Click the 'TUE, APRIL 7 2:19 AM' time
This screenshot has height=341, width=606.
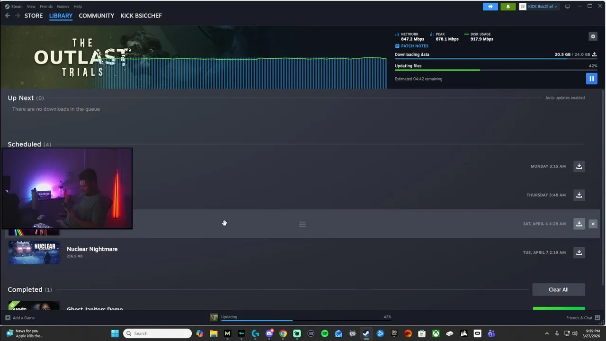pos(544,252)
